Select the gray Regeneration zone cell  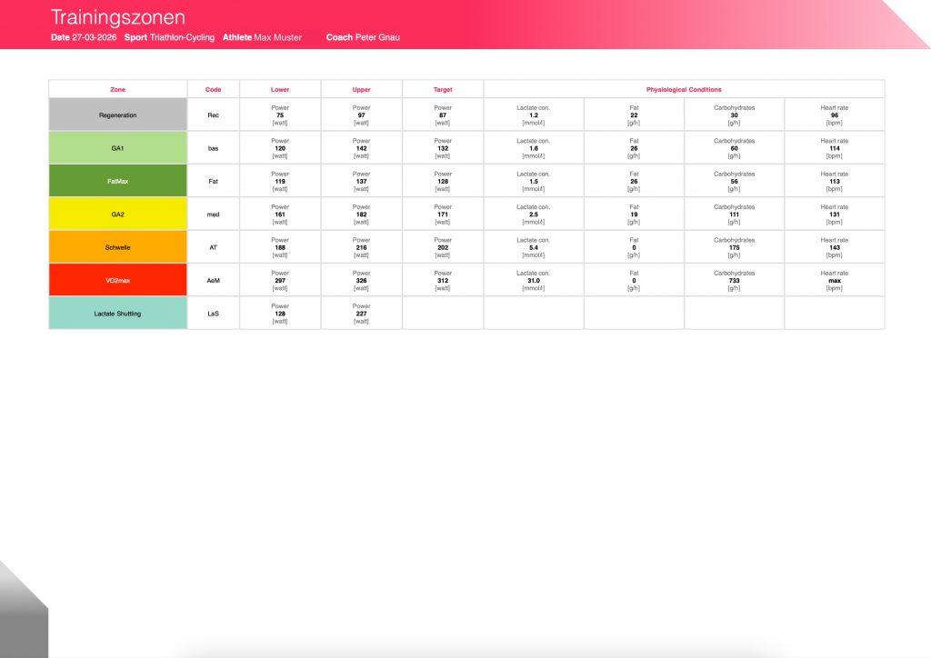click(117, 115)
